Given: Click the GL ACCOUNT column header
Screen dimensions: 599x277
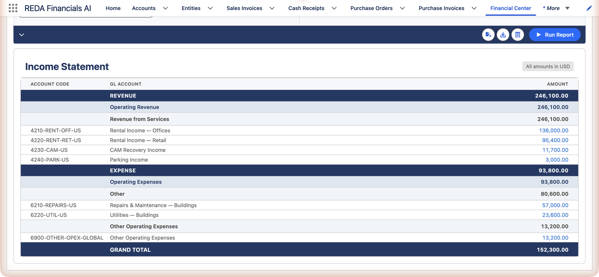Looking at the screenshot, I should click(126, 84).
